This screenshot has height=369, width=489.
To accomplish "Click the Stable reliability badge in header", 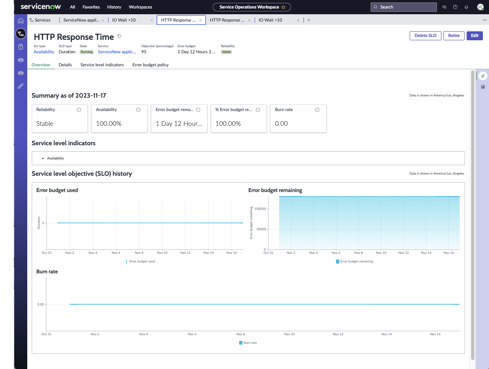I will coord(226,52).
